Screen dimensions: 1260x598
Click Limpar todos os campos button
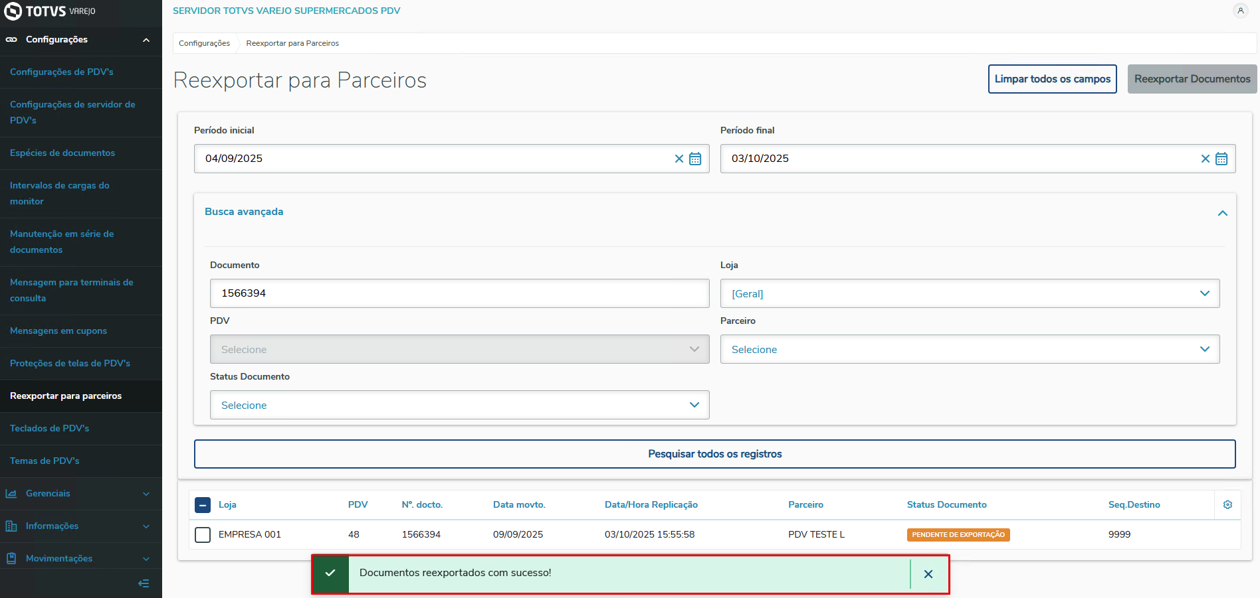[x=1053, y=79]
